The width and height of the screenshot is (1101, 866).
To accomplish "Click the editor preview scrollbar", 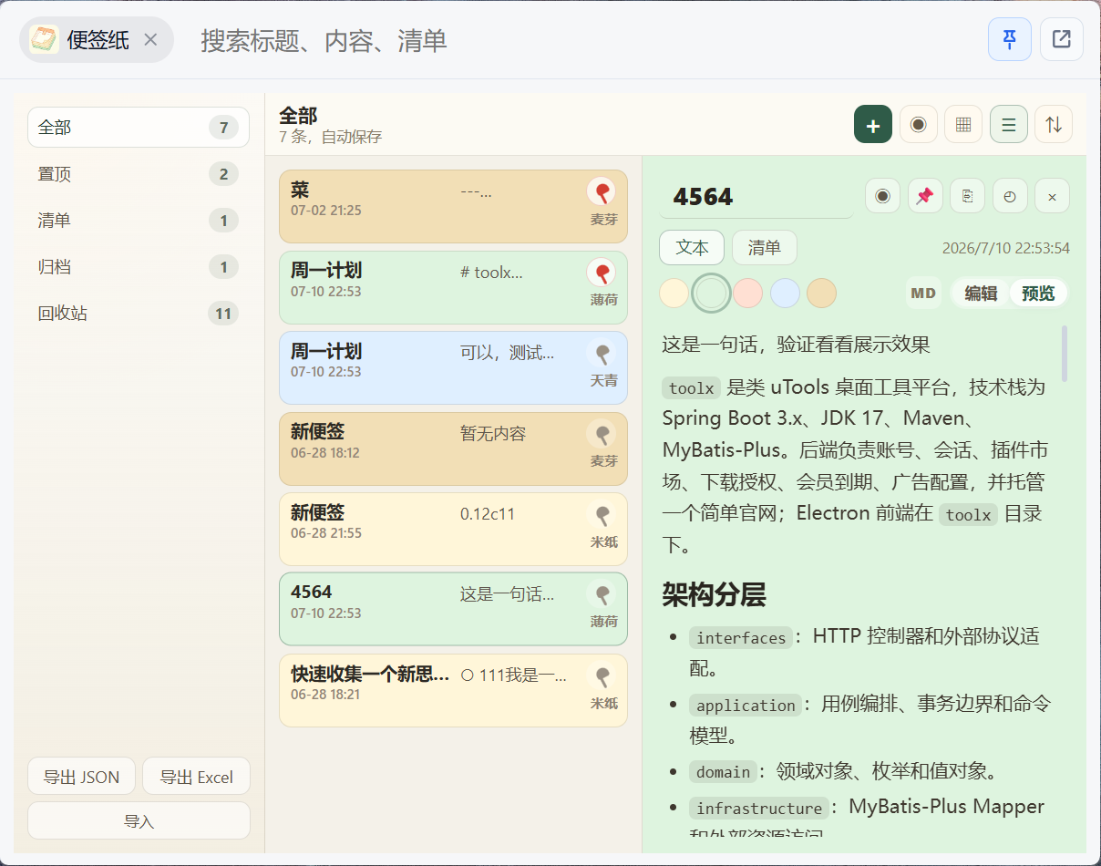I will pos(1065,354).
